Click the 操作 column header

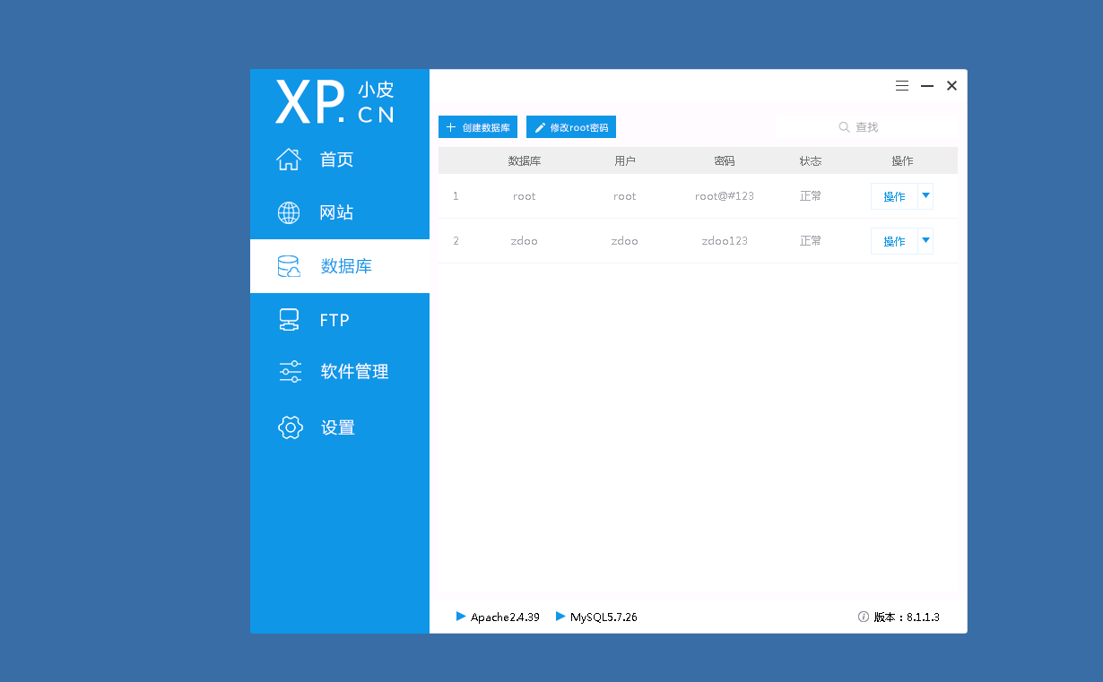902,161
